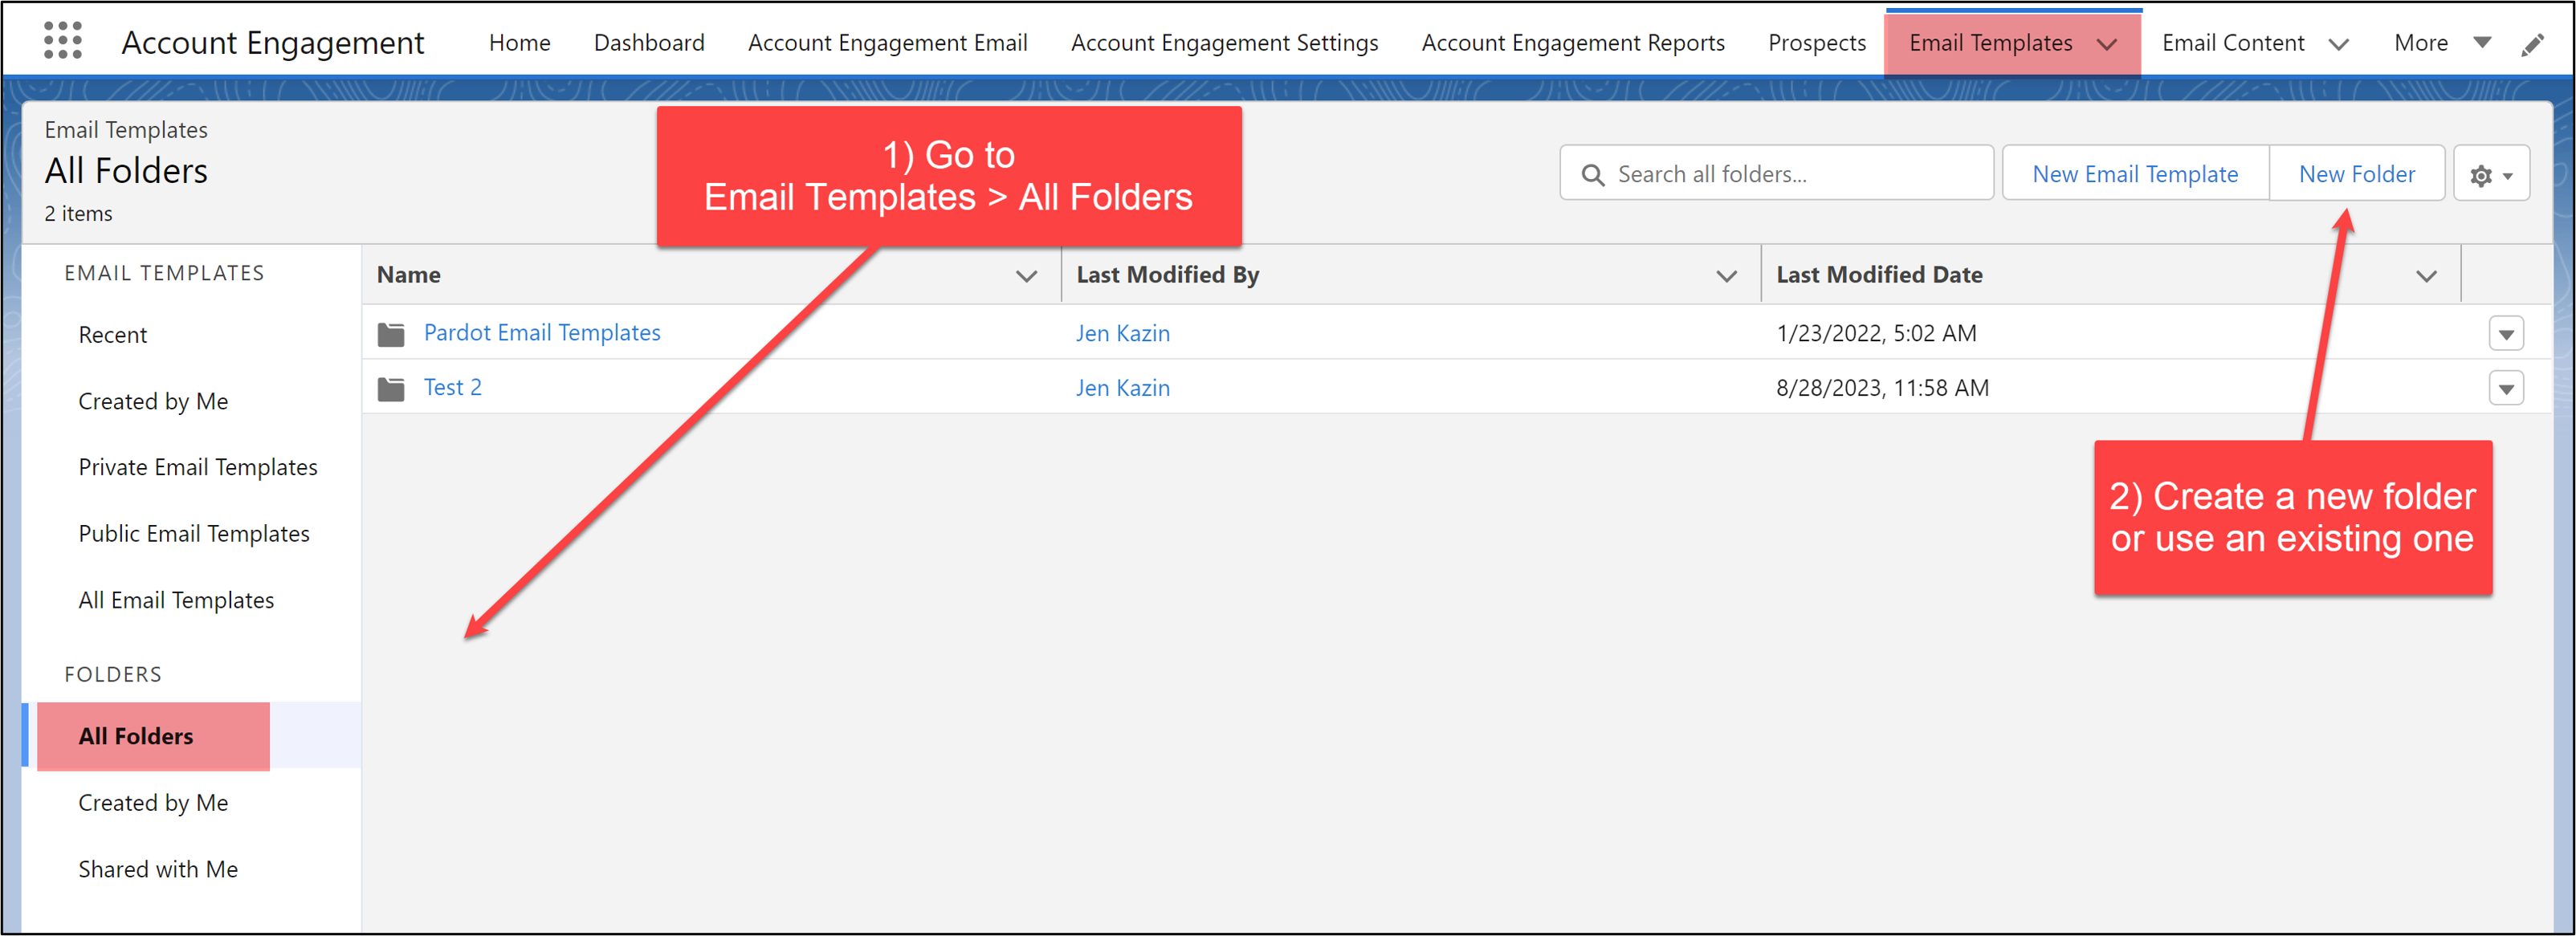
Task: Click the Account Engagement app name
Action: pos(272,43)
